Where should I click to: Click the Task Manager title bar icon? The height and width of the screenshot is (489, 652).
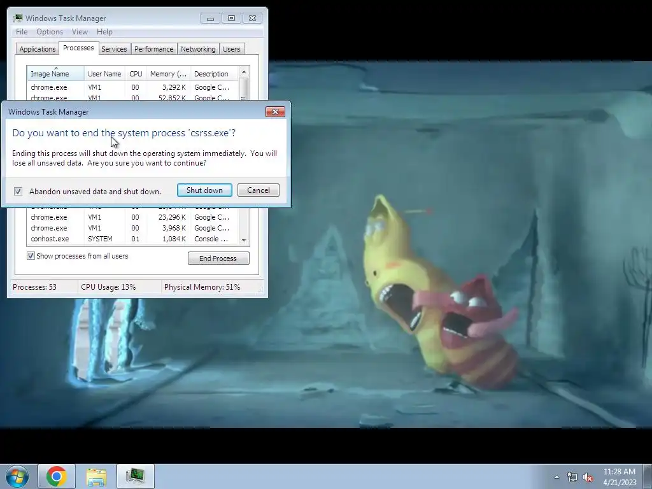17,18
